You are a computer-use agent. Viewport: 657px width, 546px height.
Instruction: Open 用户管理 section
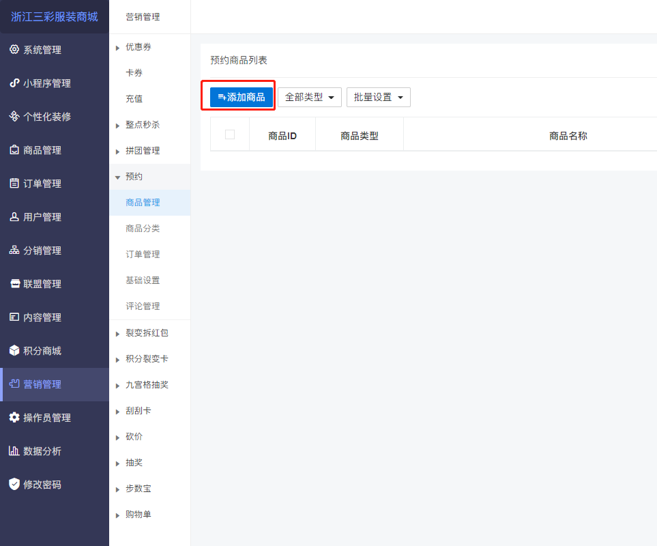coord(55,217)
